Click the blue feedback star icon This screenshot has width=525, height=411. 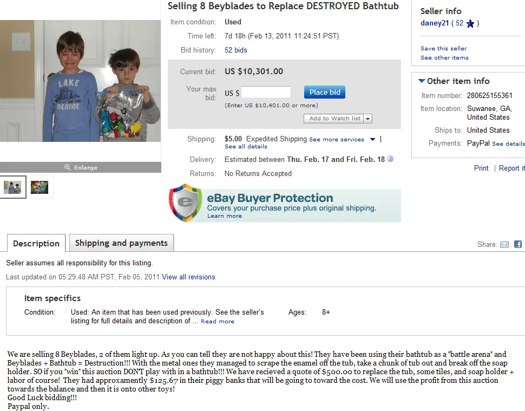(x=470, y=23)
